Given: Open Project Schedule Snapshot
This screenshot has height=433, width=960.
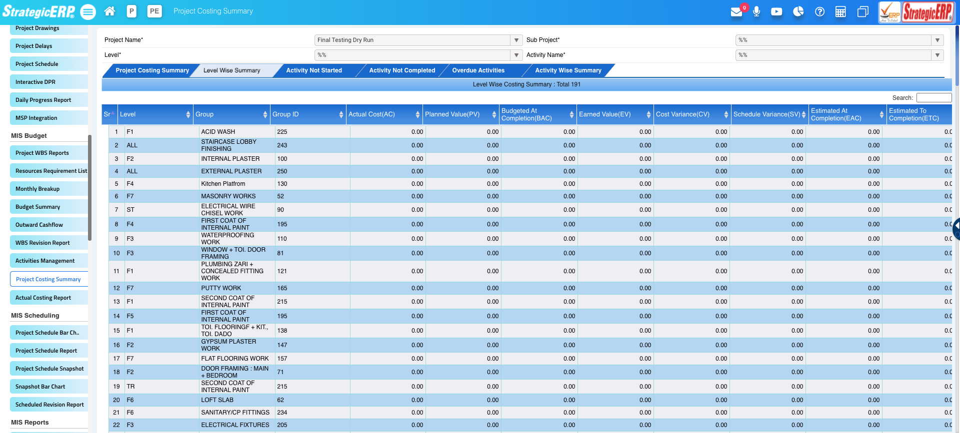Looking at the screenshot, I should pyautogui.click(x=49, y=369).
